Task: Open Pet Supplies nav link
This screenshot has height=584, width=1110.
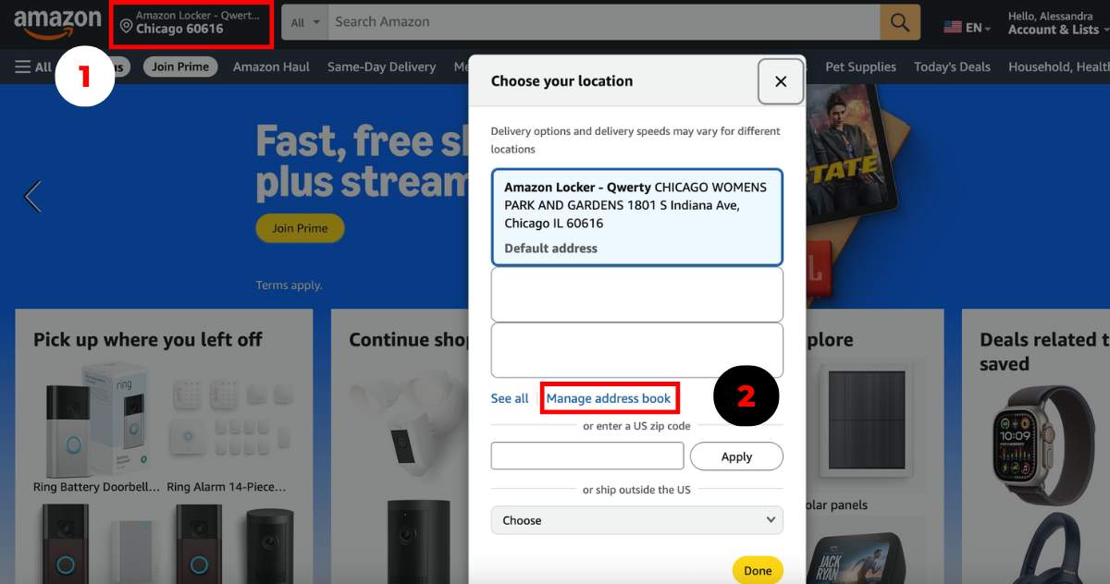Action: [860, 67]
